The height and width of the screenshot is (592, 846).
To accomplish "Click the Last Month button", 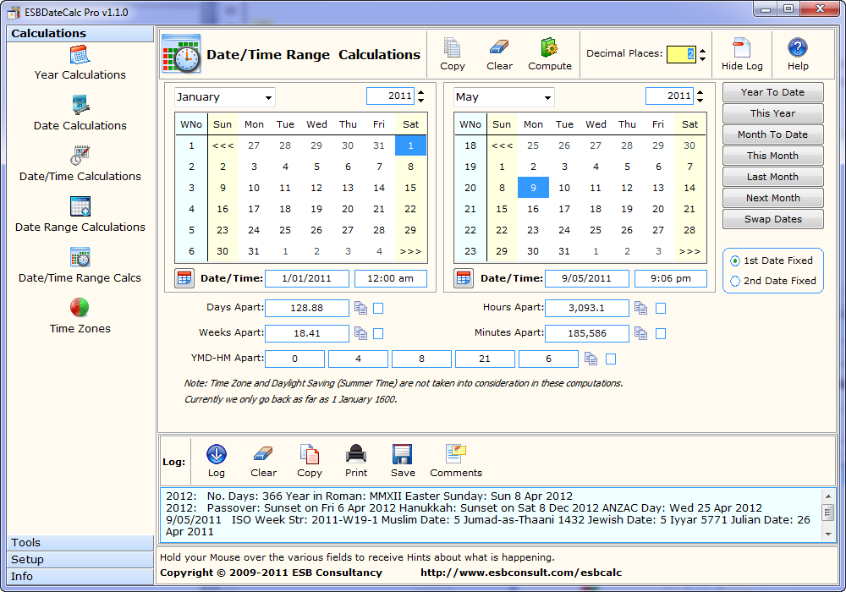I will click(772, 177).
